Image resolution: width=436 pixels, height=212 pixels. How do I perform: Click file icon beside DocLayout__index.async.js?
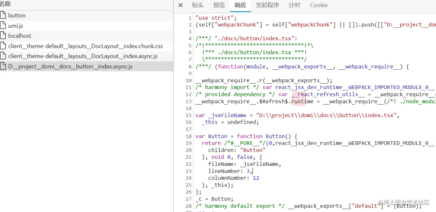click(3, 56)
